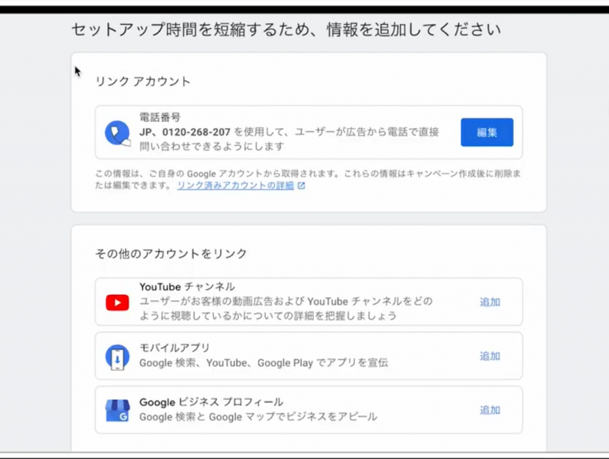
Task: Click the セットアップ時間を短縮するため page heading
Action: (x=286, y=30)
